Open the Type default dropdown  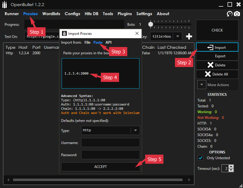coord(135,130)
